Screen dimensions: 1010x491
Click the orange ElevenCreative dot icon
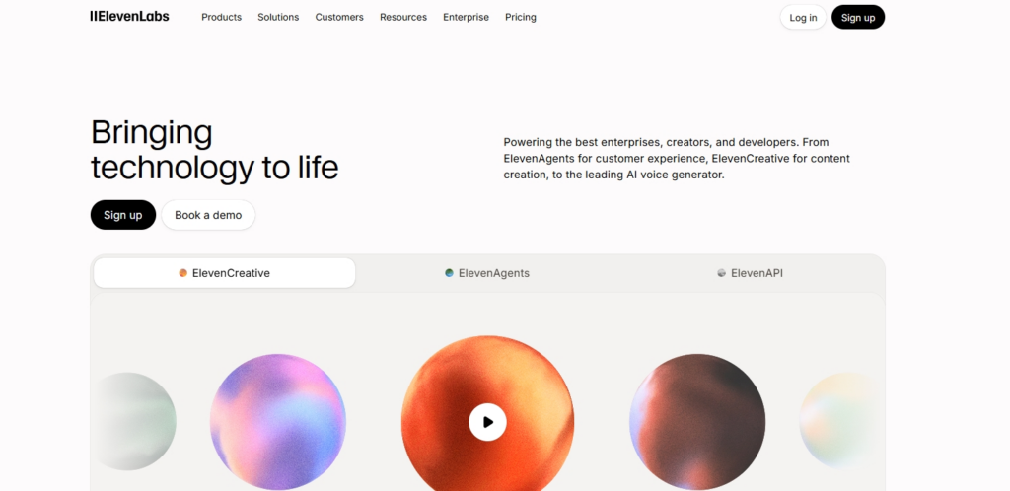(182, 273)
